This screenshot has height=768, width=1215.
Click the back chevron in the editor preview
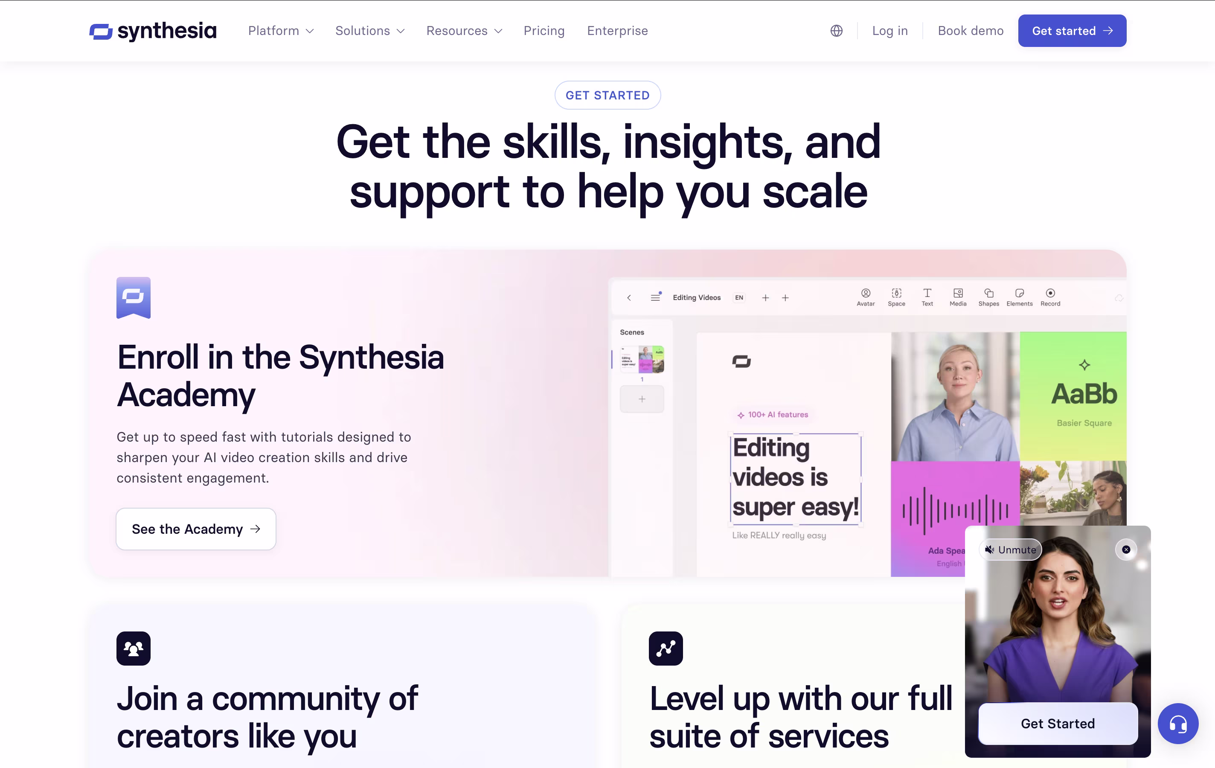[x=629, y=298]
